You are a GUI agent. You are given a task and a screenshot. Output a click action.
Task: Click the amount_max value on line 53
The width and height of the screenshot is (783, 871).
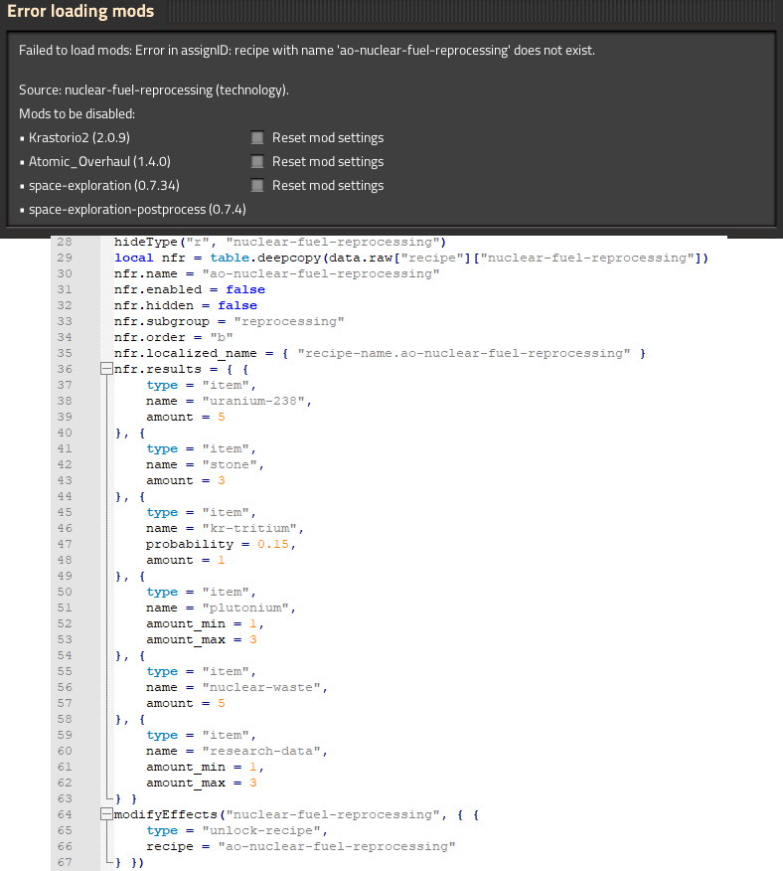point(253,640)
